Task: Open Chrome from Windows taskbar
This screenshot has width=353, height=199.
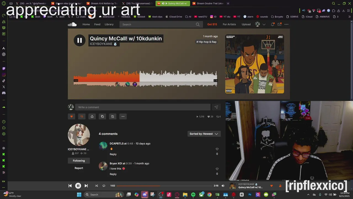Action: 209,195
